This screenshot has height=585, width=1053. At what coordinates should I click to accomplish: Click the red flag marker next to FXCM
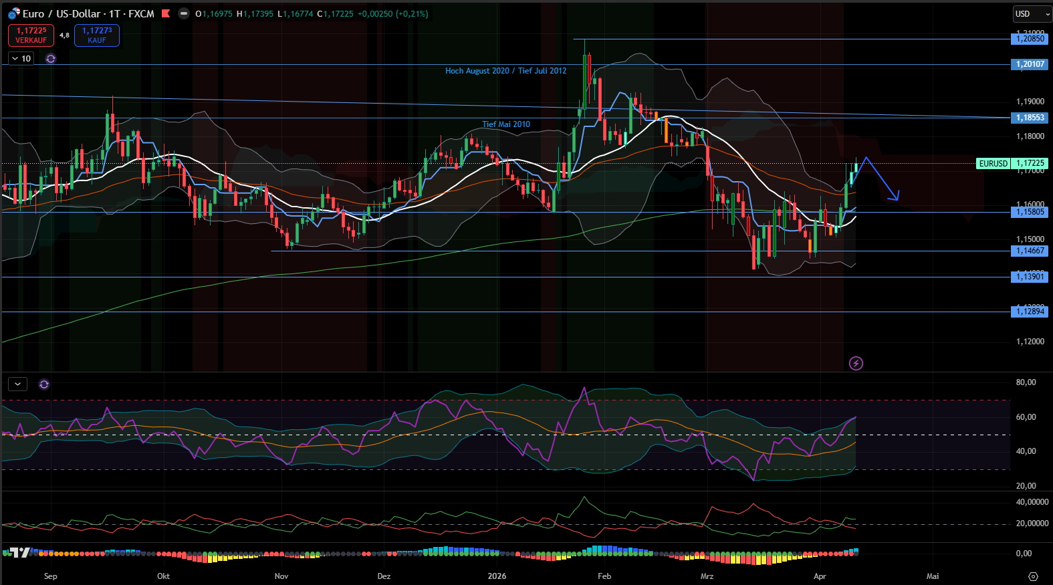(x=166, y=13)
